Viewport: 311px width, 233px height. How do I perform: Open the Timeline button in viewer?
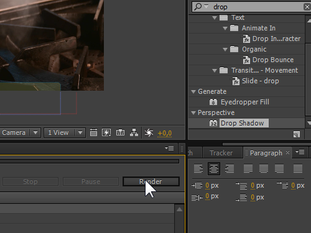coord(120,132)
